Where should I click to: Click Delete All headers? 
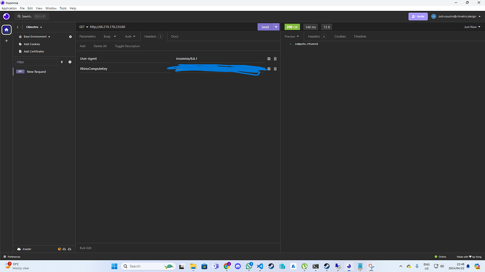[x=100, y=46]
